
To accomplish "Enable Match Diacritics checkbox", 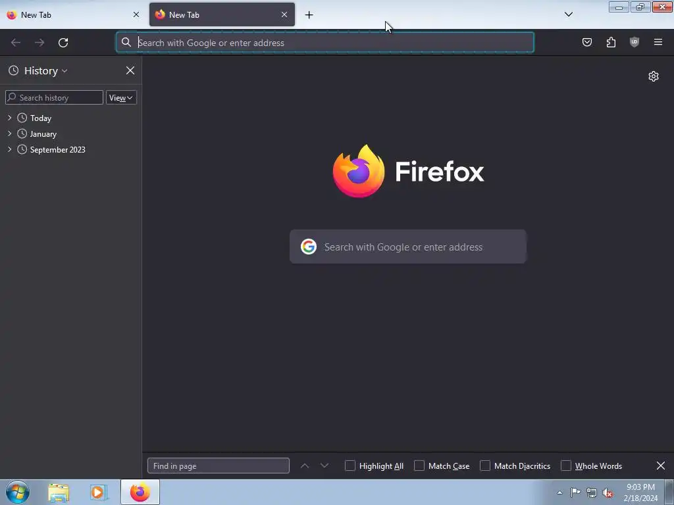I will tap(485, 466).
